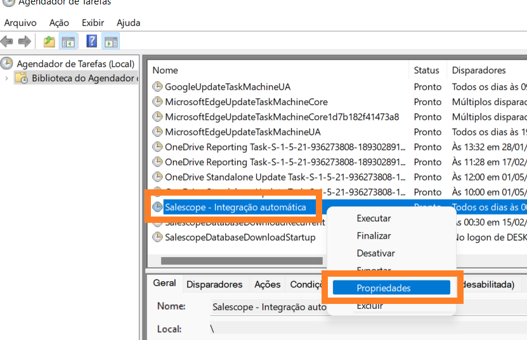Switch to the Ações tab
Screen dimensions: 527x340
coord(267,284)
